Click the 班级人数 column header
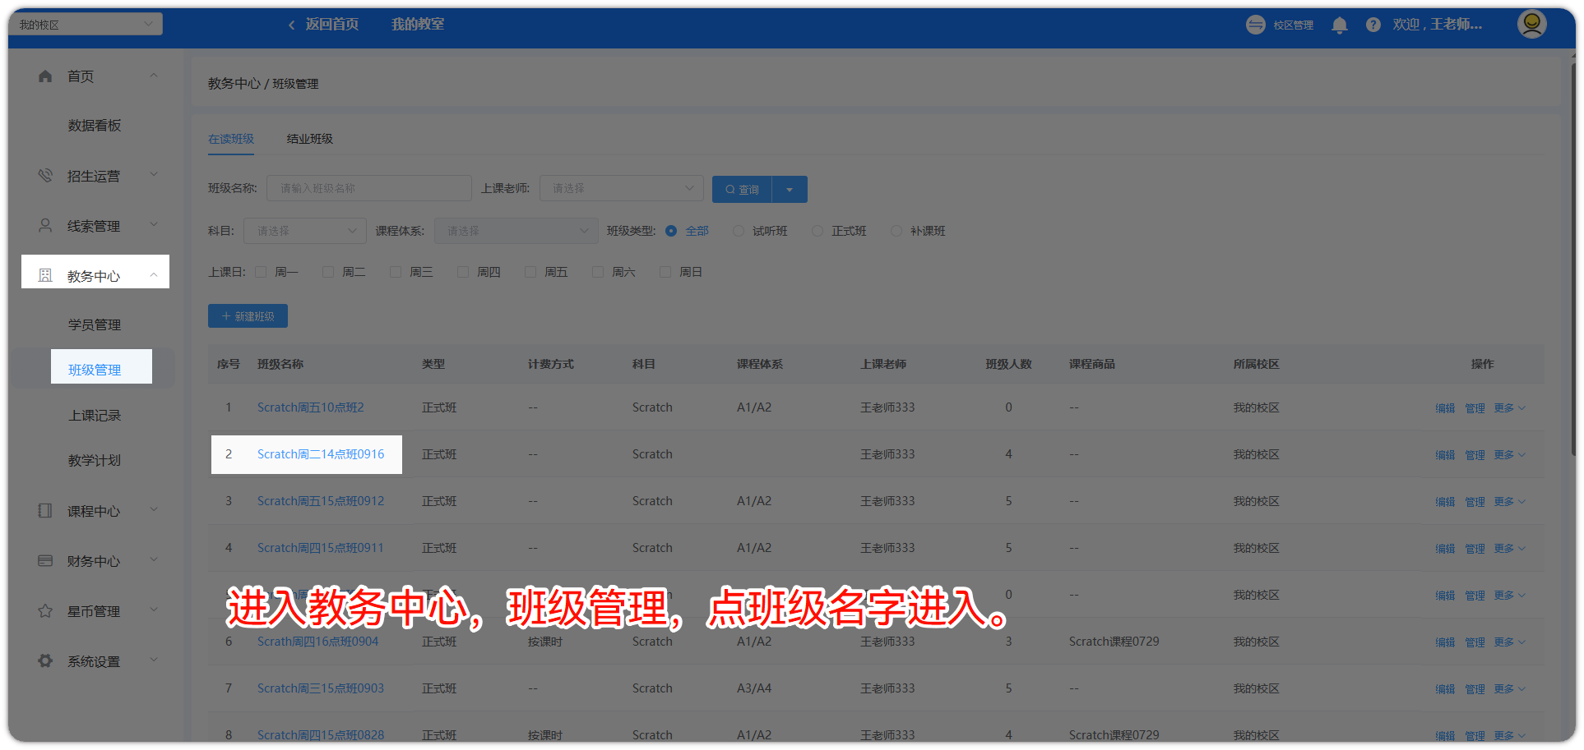1584x750 pixels. (x=1009, y=364)
